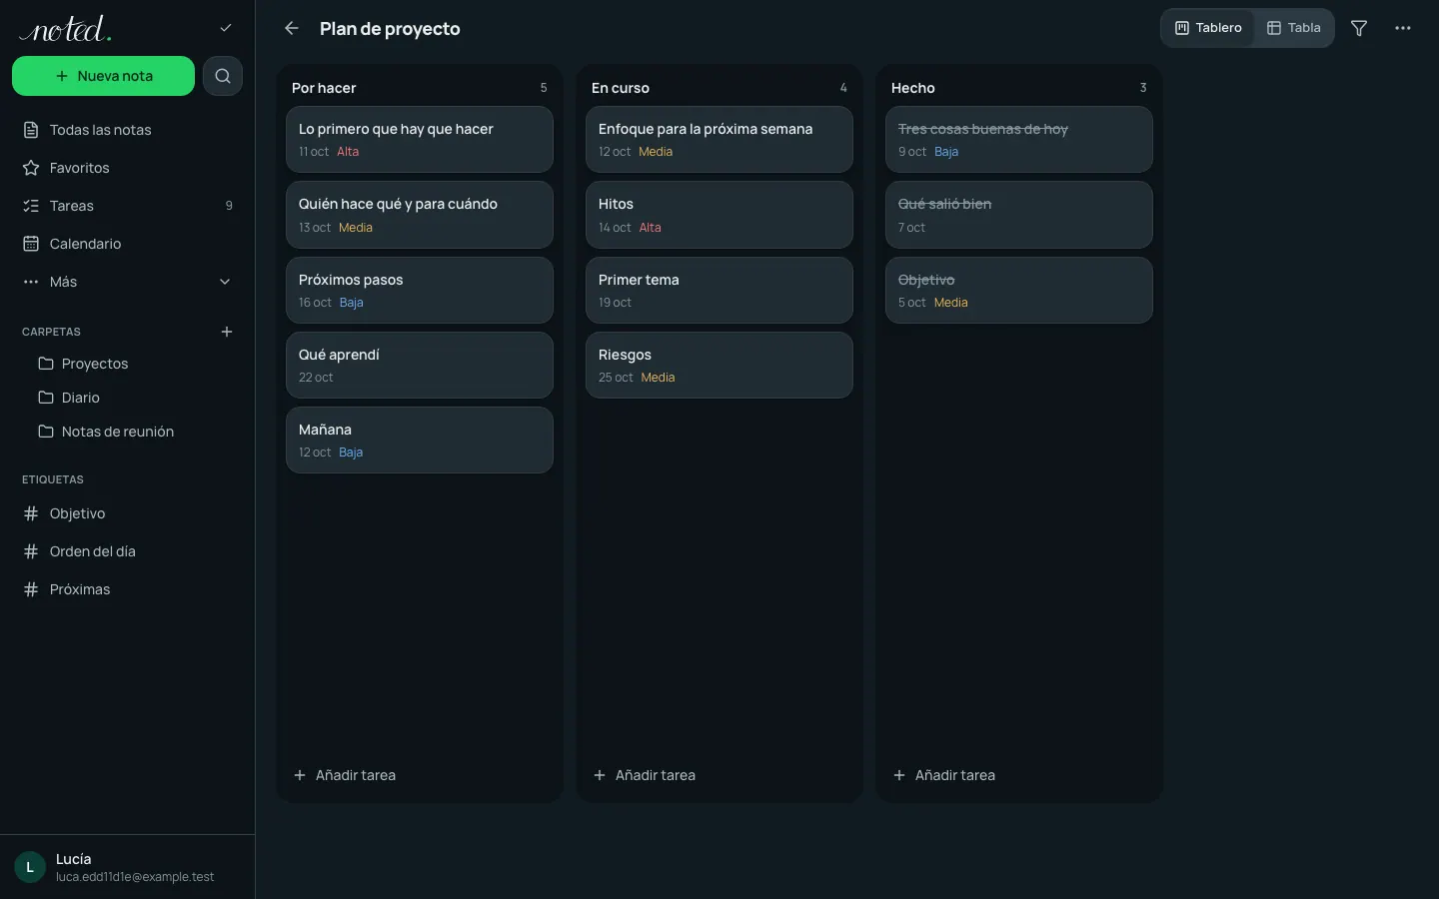Open Favoritos in sidebar
This screenshot has width=1439, height=899.
128,168
